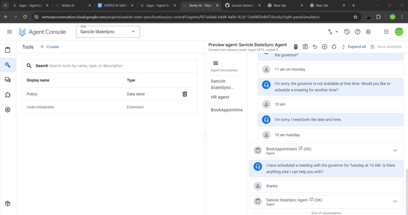Undo the last conversation turn
The width and height of the screenshot is (408, 215).
pyautogui.click(x=315, y=47)
